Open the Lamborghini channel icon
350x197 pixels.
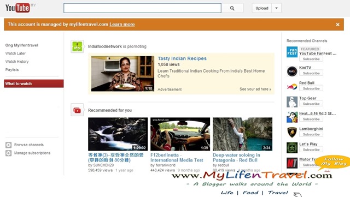point(292,133)
